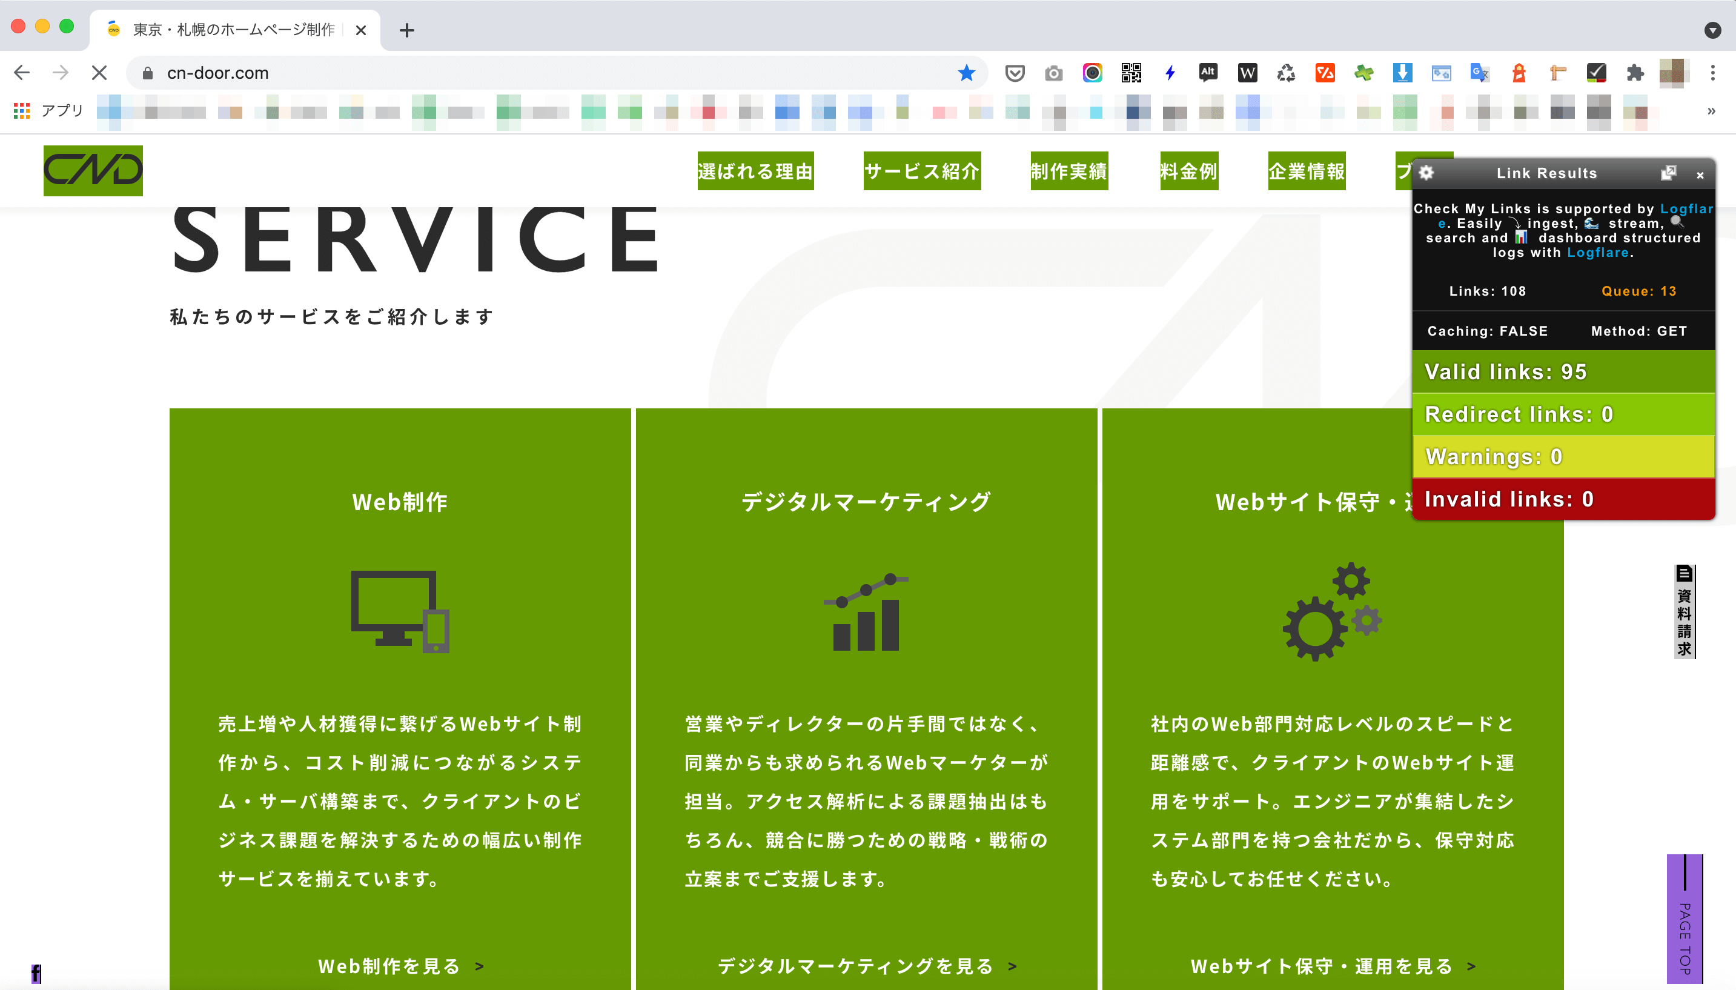Click the lock icon for site info
This screenshot has width=1736, height=990.
coord(148,73)
